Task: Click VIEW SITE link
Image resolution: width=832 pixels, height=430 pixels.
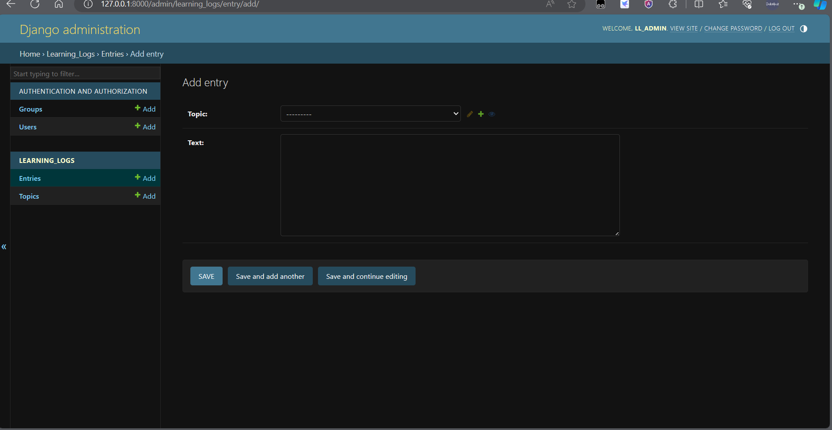Action: 684,28
